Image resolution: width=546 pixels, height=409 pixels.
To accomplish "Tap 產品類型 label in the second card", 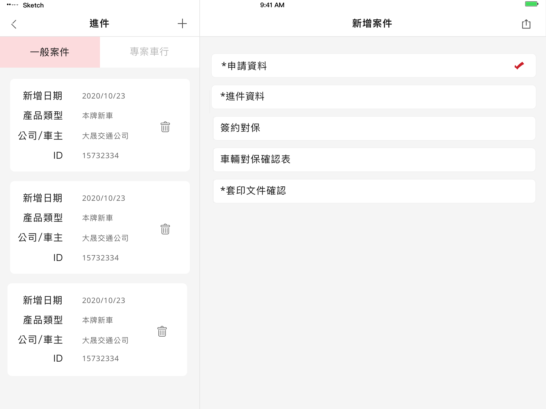I will click(x=43, y=218).
